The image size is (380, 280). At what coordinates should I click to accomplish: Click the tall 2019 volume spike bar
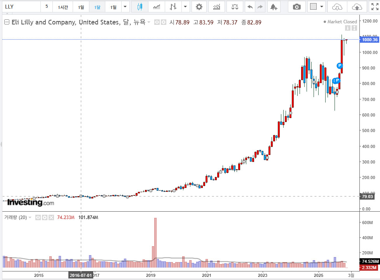155,242
